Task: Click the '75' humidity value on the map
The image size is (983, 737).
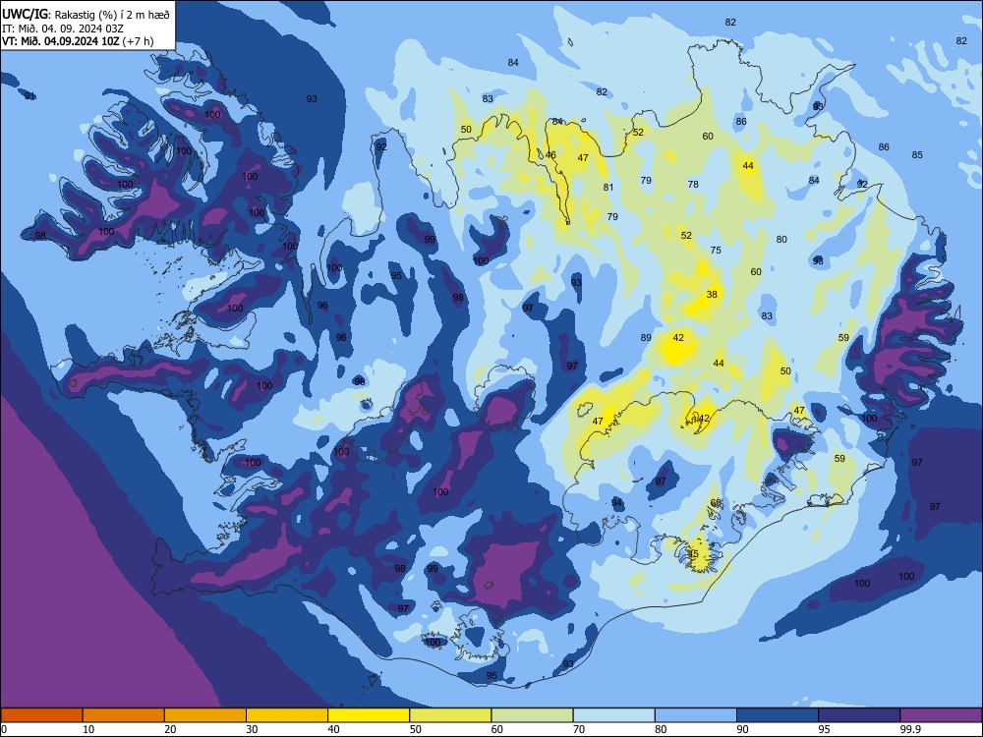Action: pyautogui.click(x=716, y=250)
